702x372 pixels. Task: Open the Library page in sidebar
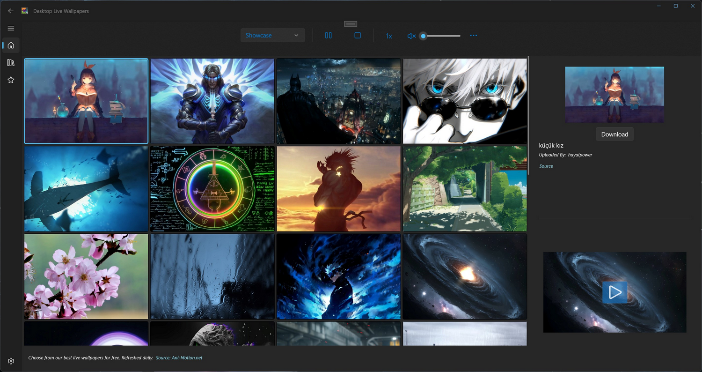coord(11,63)
